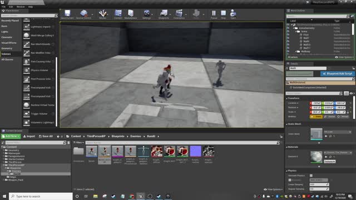Select the Geometry category in Place Actors

click(7, 48)
